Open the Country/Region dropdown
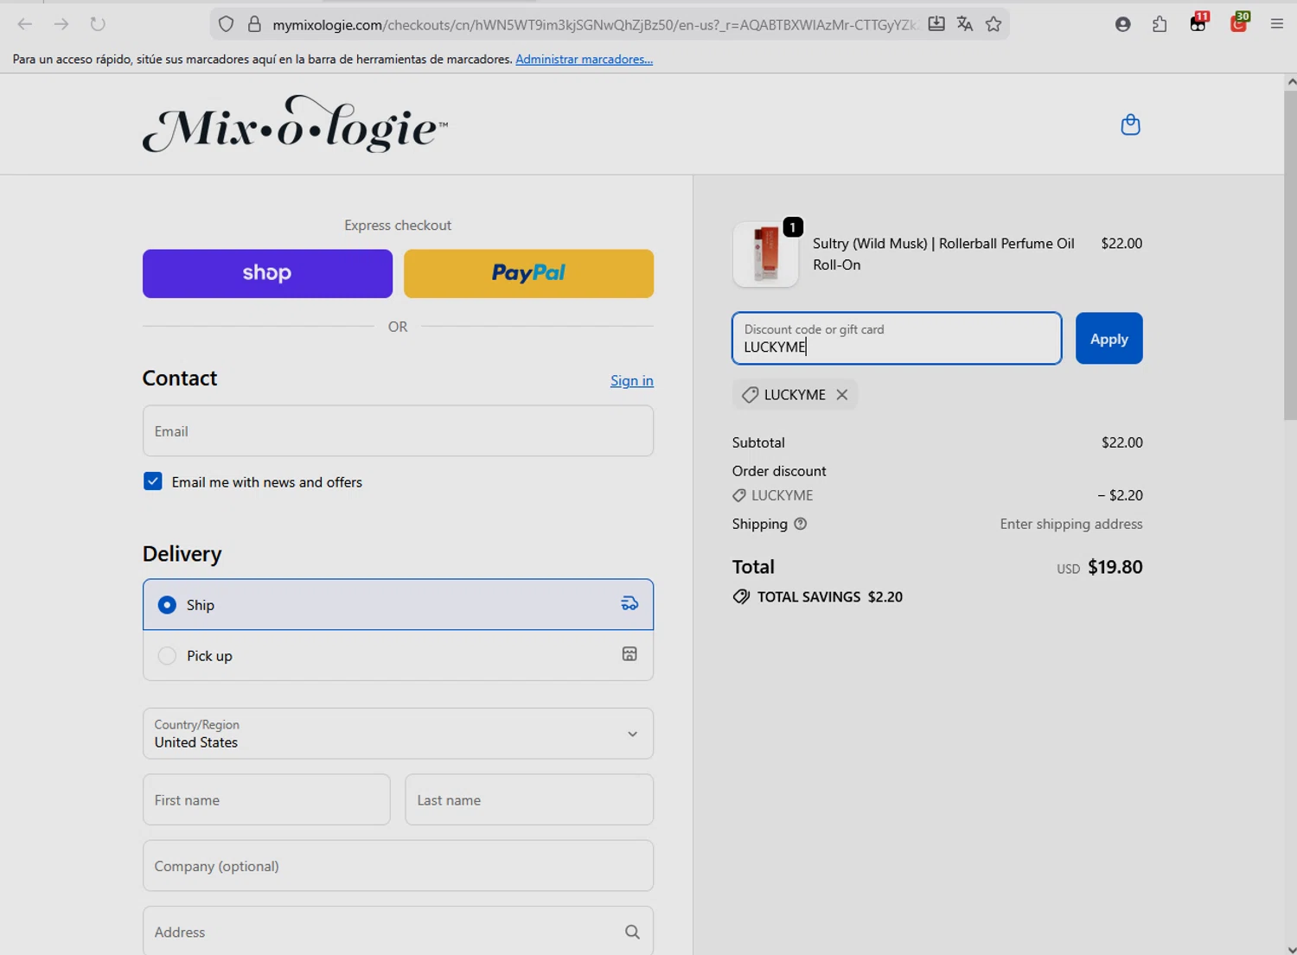 pyautogui.click(x=398, y=734)
